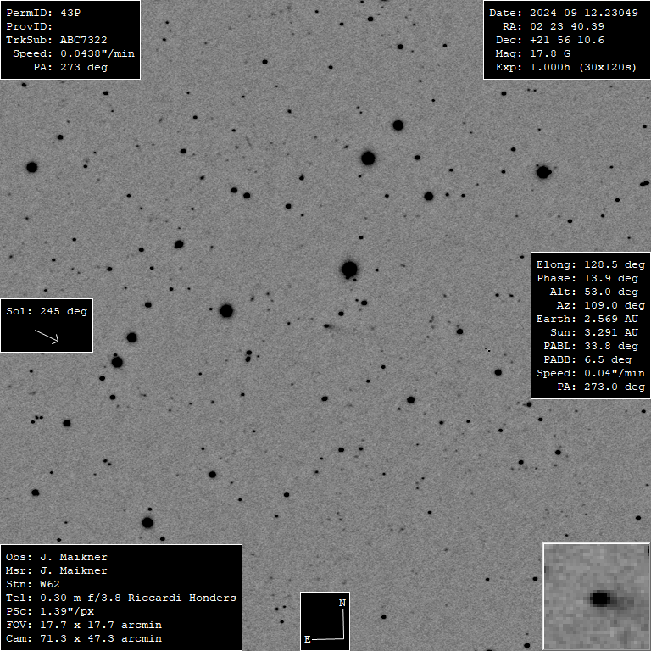Click the N/E compass orientation indicator
Image resolution: width=651 pixels, height=651 pixels.
click(325, 621)
